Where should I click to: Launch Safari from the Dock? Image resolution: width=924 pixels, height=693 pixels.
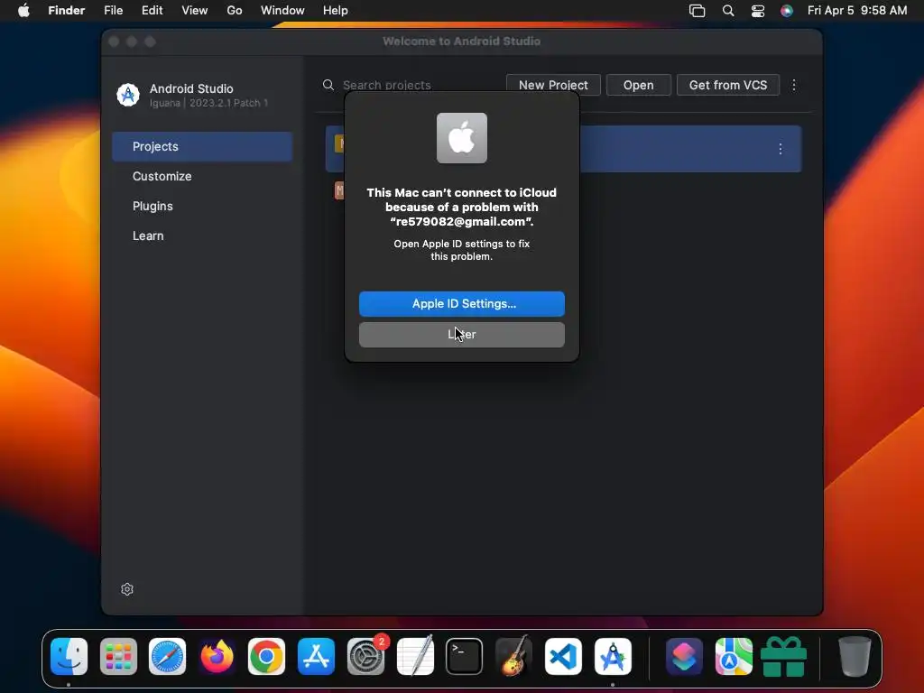click(x=167, y=657)
